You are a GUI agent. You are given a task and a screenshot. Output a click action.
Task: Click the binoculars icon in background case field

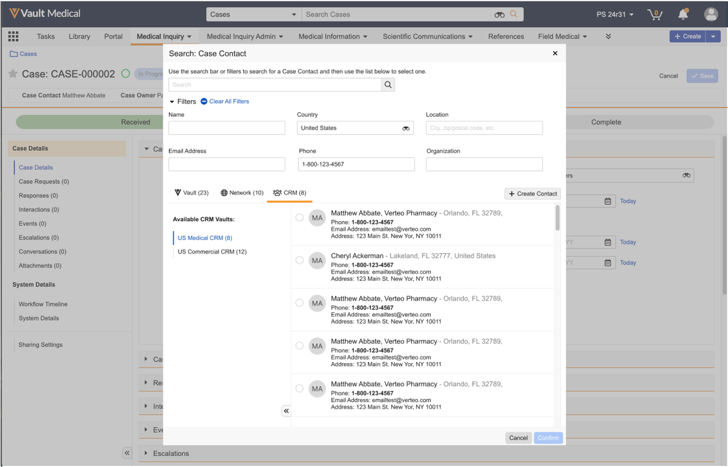pyautogui.click(x=686, y=175)
